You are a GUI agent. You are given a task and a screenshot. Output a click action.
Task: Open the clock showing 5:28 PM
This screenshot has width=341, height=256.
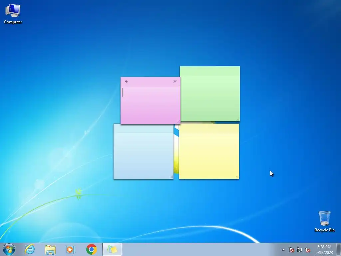(324, 250)
